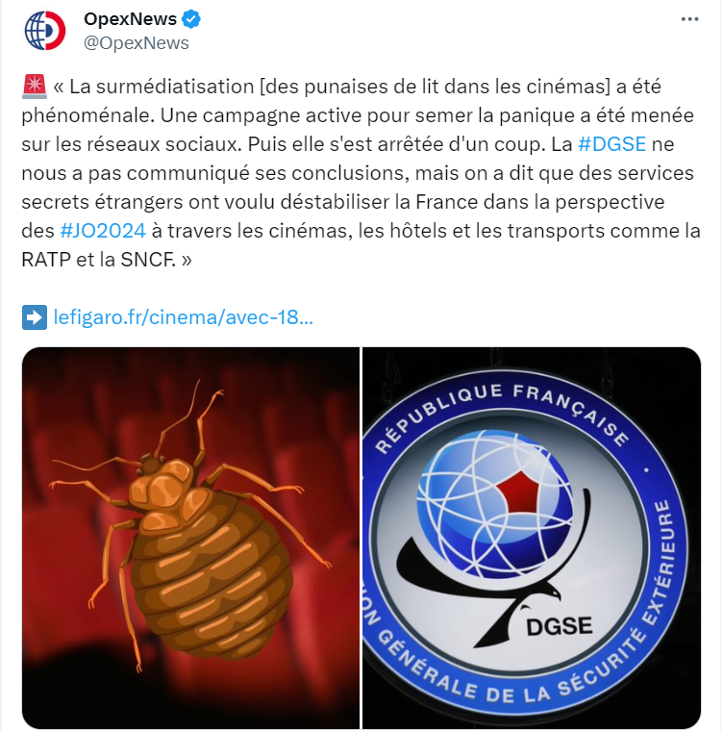Click the blue verified badge
723x731 pixels.
click(x=191, y=19)
